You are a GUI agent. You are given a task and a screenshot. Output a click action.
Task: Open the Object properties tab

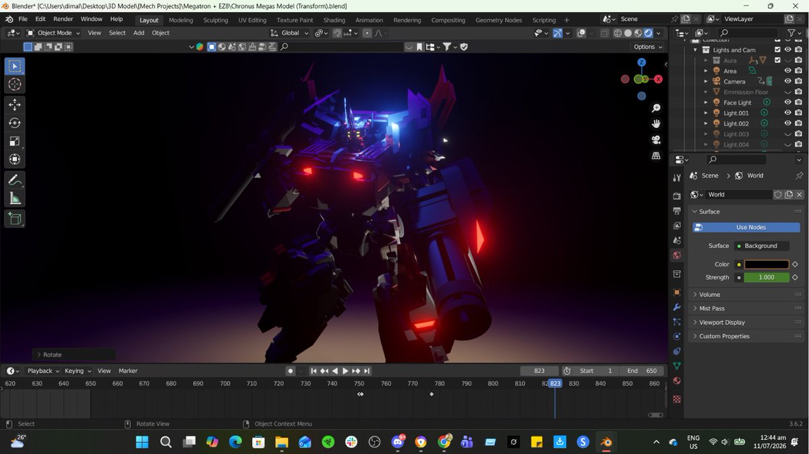click(x=677, y=292)
